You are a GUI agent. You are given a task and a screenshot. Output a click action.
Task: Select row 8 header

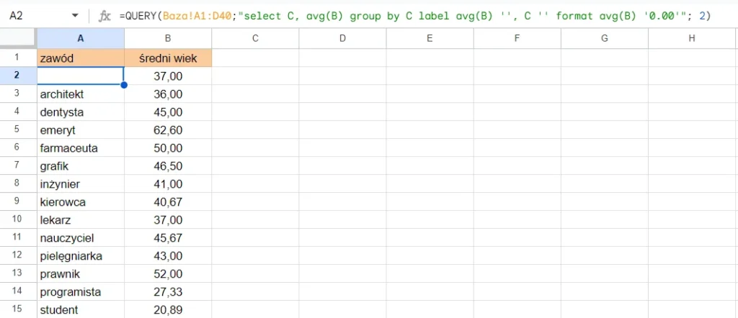[x=18, y=184]
